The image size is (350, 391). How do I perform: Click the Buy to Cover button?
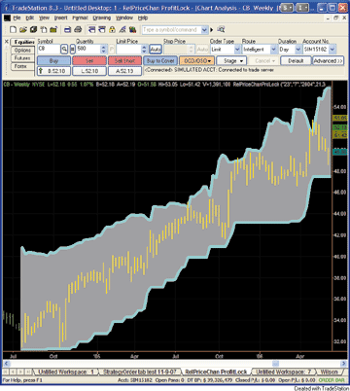[x=160, y=60]
